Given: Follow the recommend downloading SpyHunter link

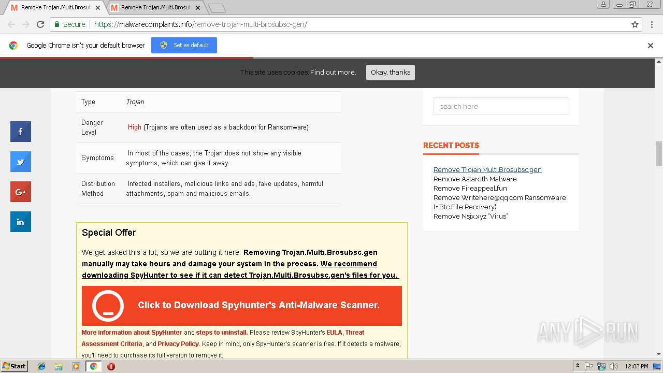Looking at the screenshot, I should [x=240, y=269].
